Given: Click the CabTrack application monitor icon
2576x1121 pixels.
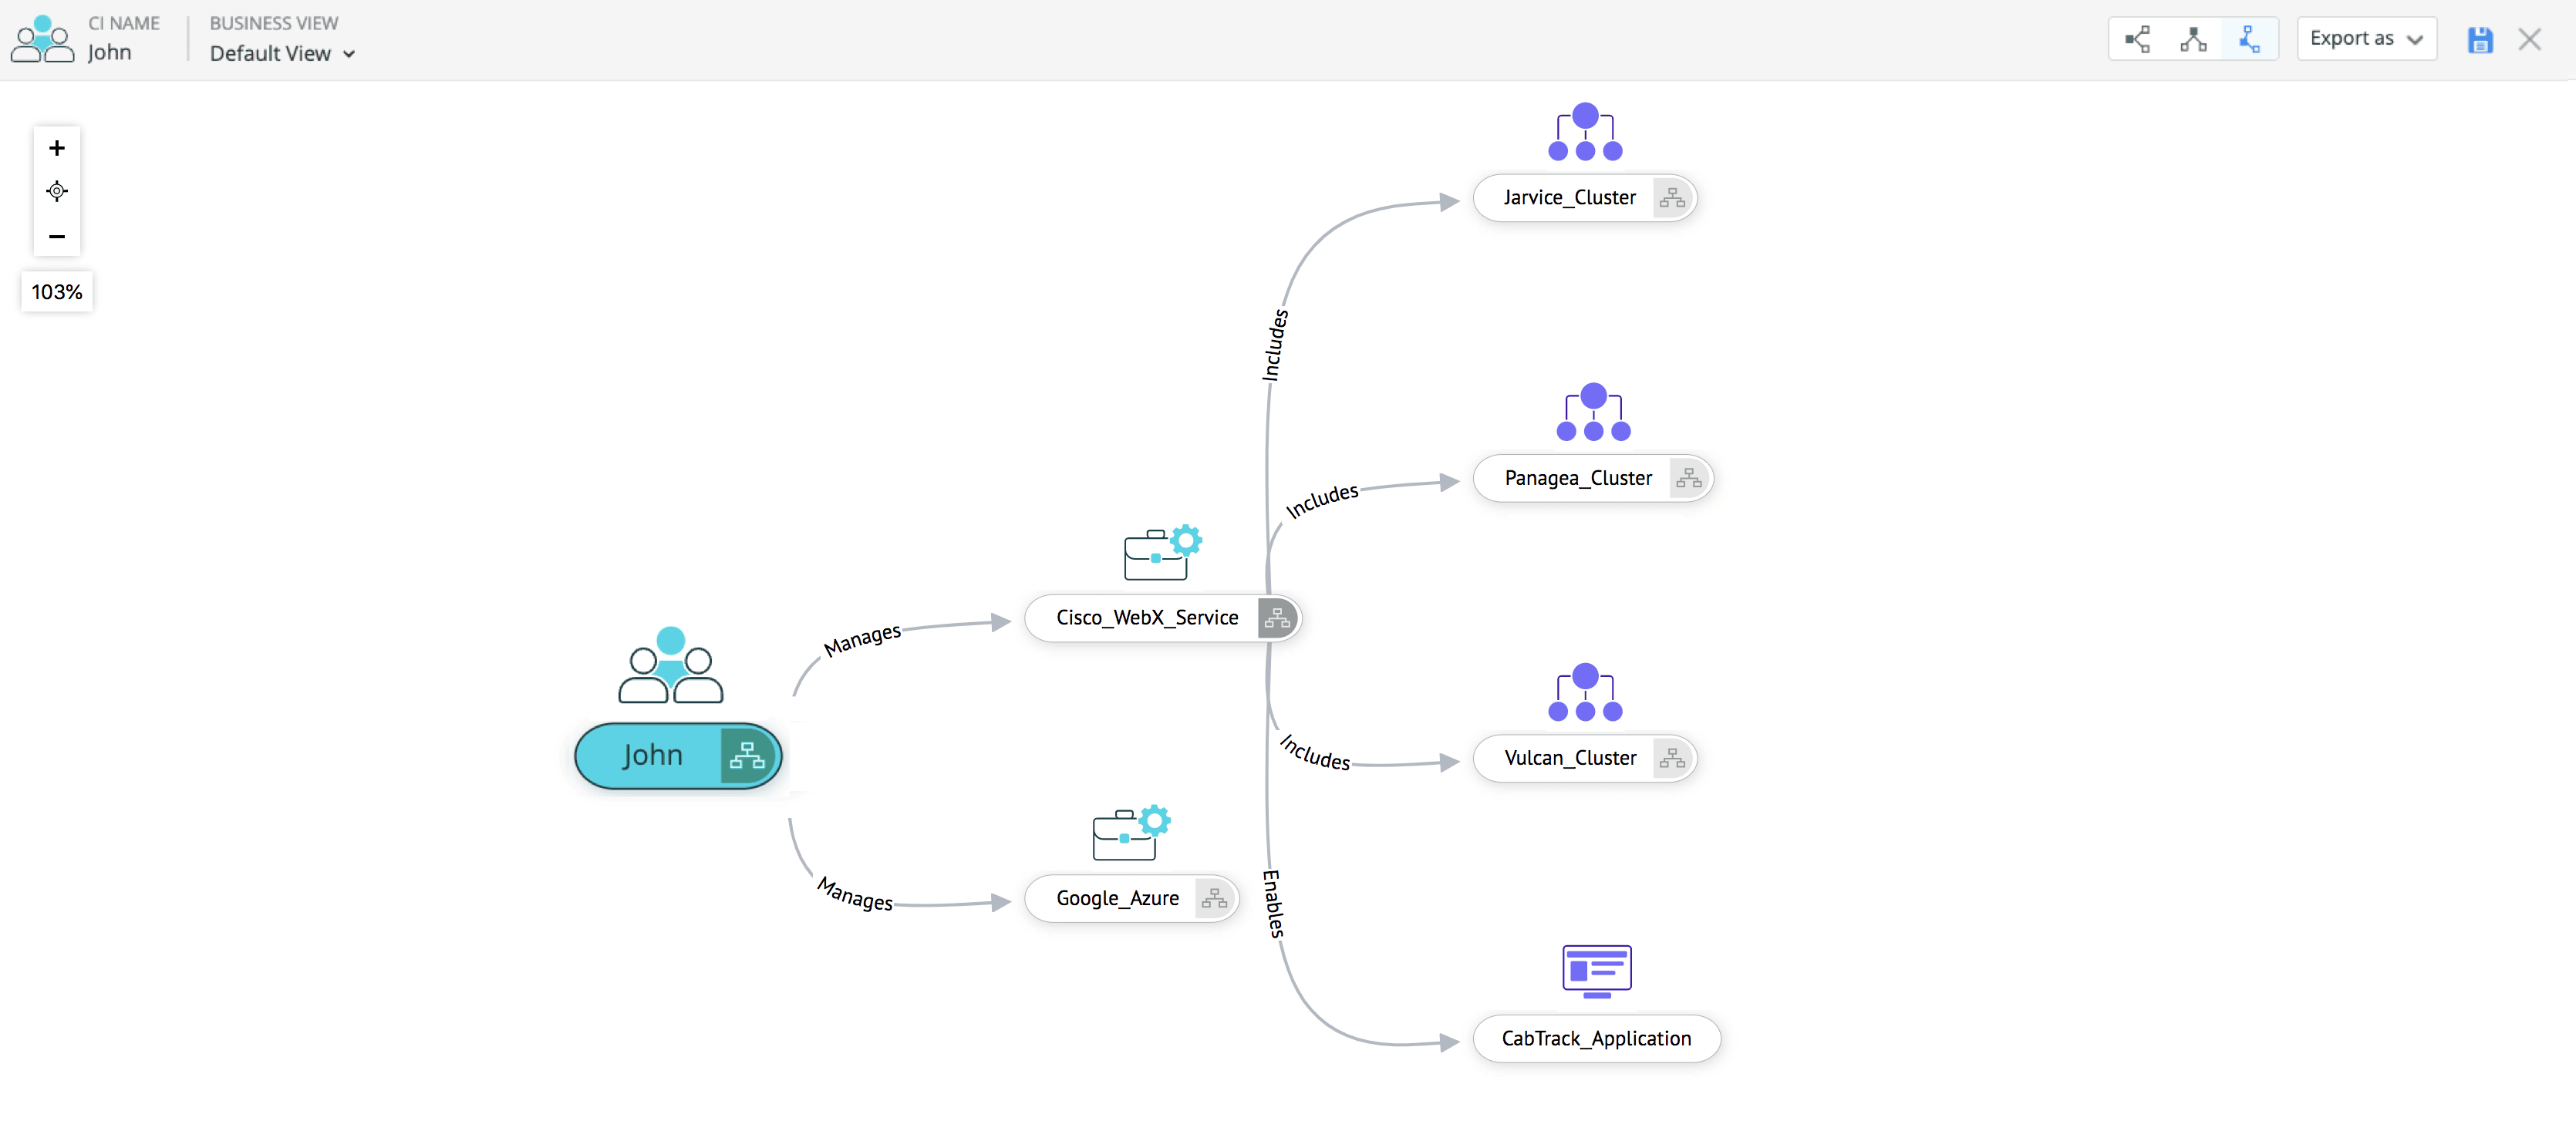Looking at the screenshot, I should 1596,970.
